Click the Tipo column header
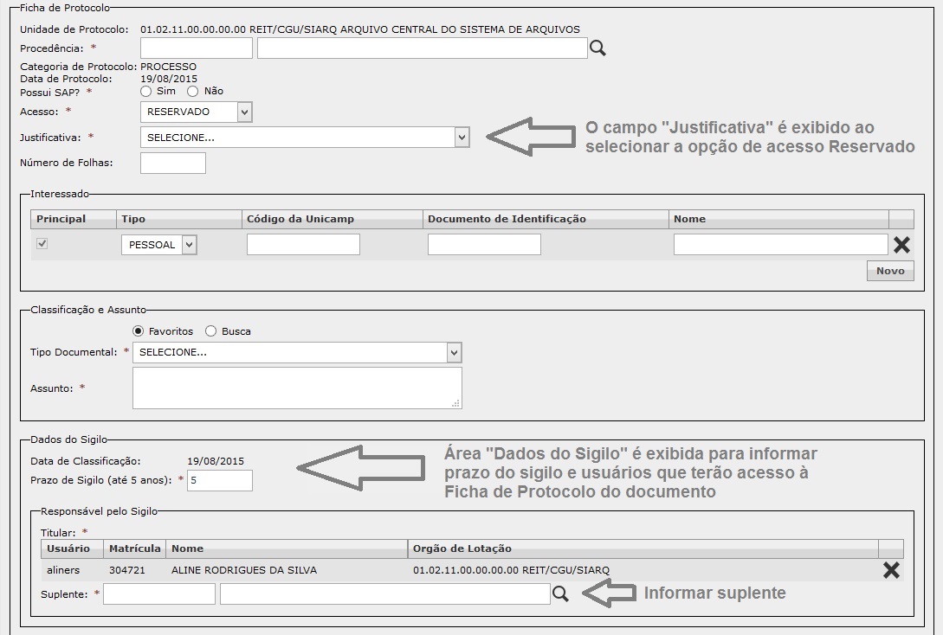Viewport: 943px width, 635px height. point(179,219)
